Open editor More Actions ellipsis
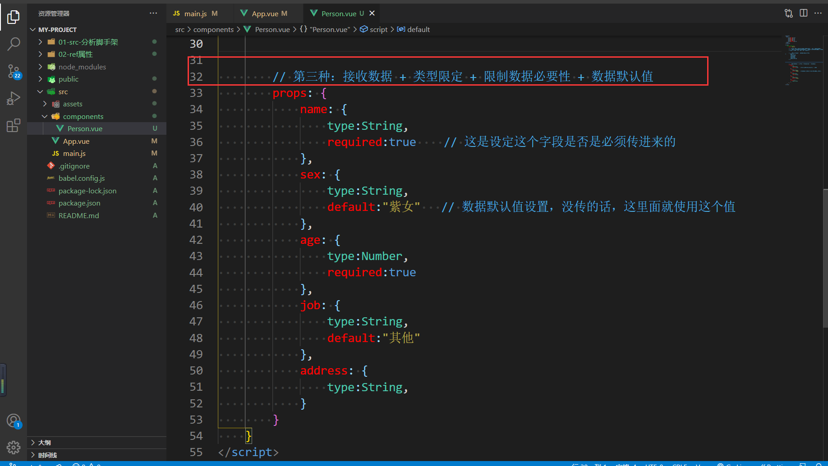Screen dimensions: 828x466 point(818,13)
